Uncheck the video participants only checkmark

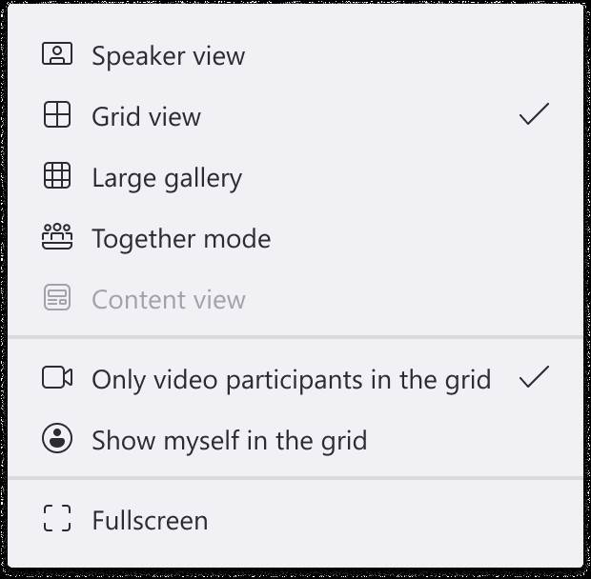(x=534, y=379)
